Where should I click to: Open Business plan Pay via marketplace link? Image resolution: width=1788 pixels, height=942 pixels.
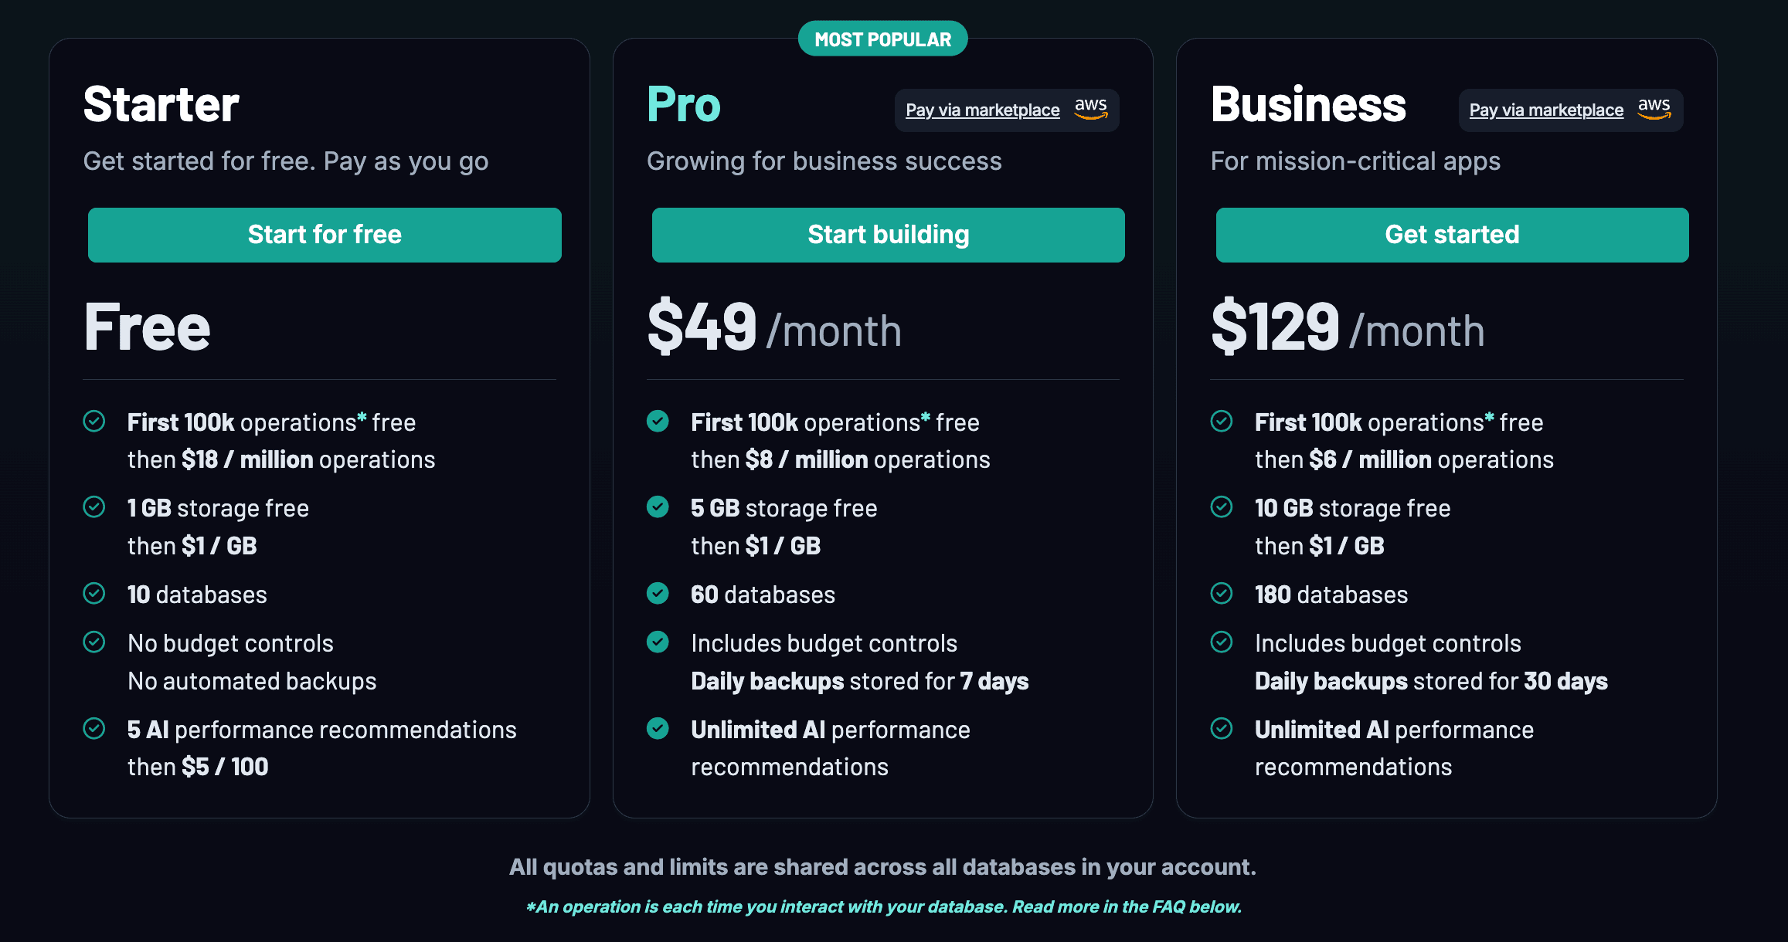1546,110
